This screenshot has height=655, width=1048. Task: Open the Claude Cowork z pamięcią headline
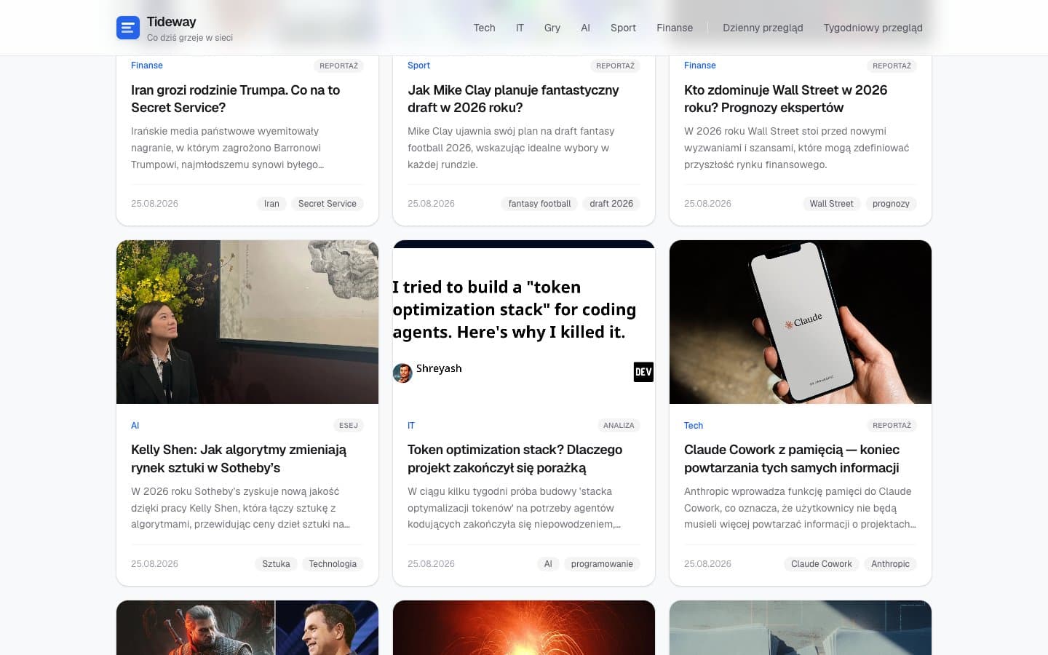tap(792, 458)
